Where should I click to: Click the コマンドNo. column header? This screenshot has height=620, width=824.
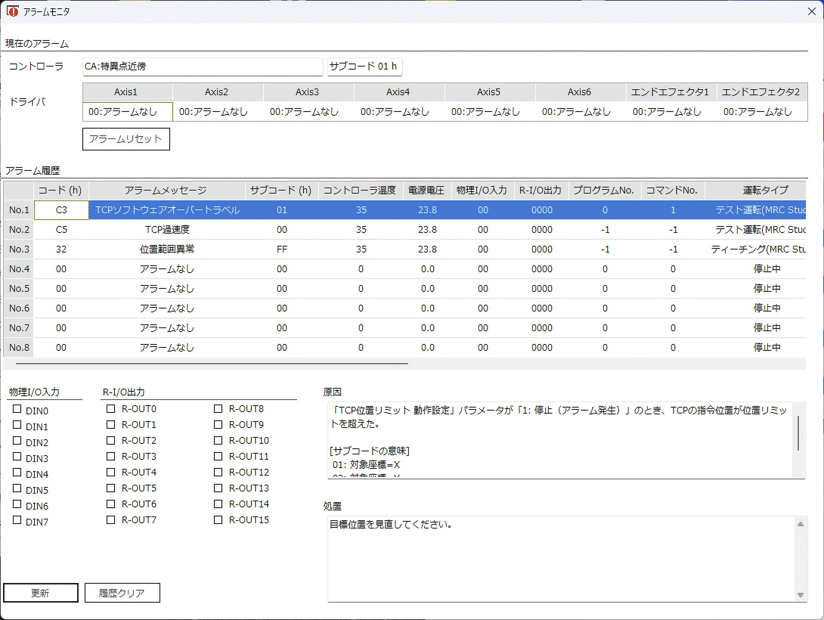point(673,191)
